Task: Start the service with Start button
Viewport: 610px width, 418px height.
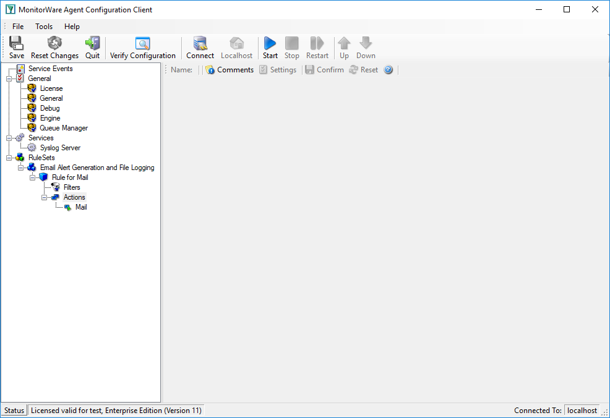Action: [270, 48]
